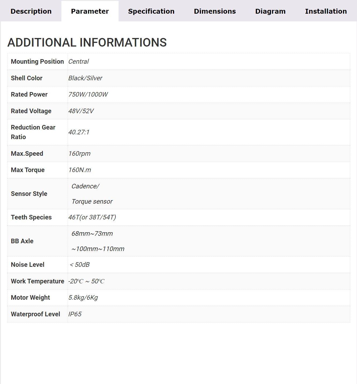Show the Diagram tab
The width and height of the screenshot is (357, 384).
[x=270, y=11]
